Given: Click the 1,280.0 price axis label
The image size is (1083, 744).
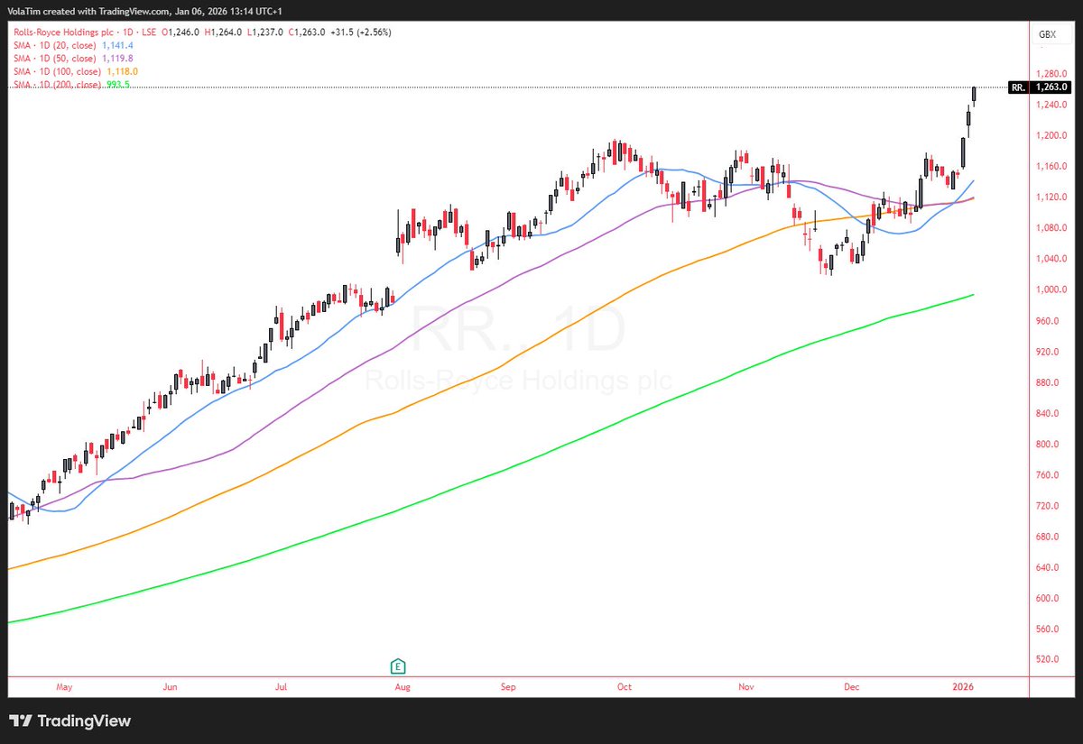Looking at the screenshot, I should click(1053, 74).
